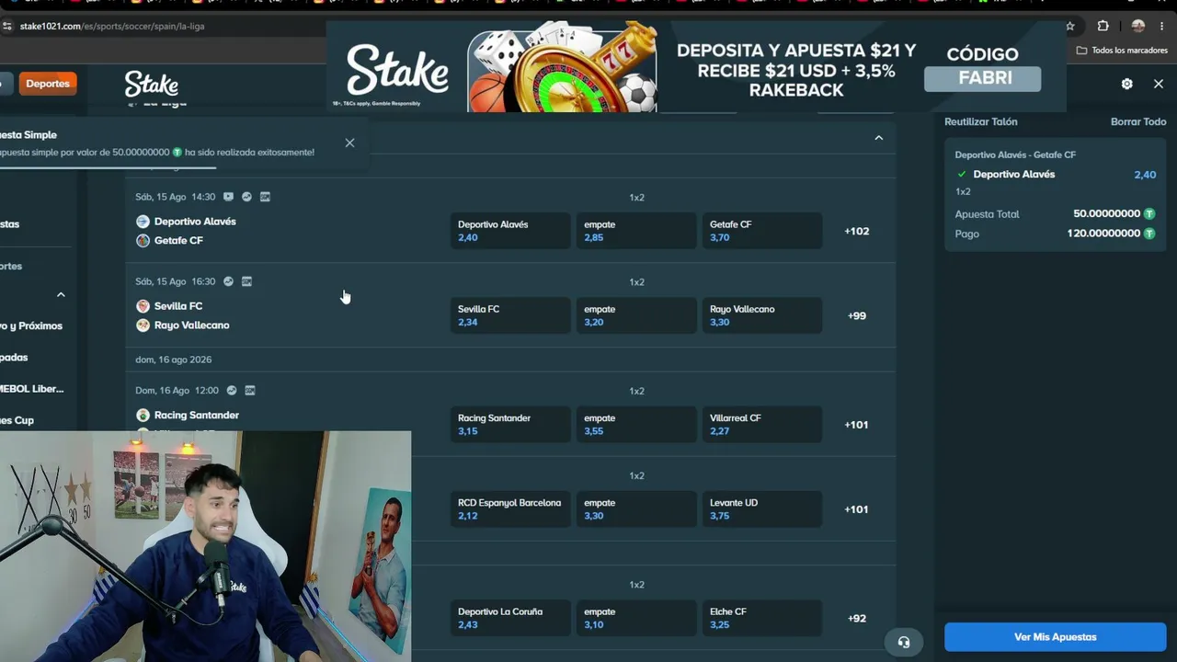Select empate odds 3,10

(x=636, y=618)
